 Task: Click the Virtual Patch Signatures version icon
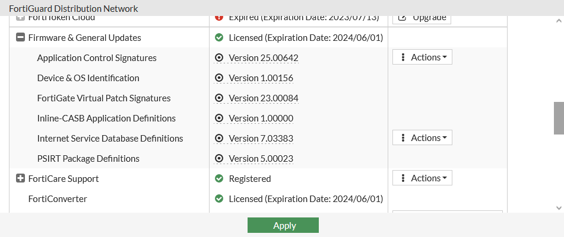[x=219, y=98]
